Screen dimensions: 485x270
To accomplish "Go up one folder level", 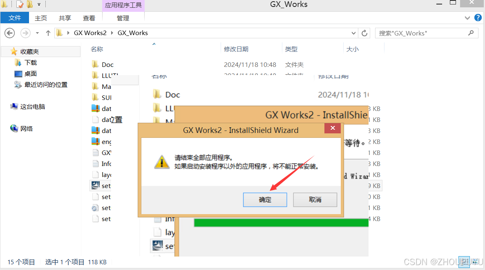I will (x=48, y=33).
